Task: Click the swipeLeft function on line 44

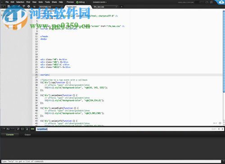Action: (x=57, y=121)
